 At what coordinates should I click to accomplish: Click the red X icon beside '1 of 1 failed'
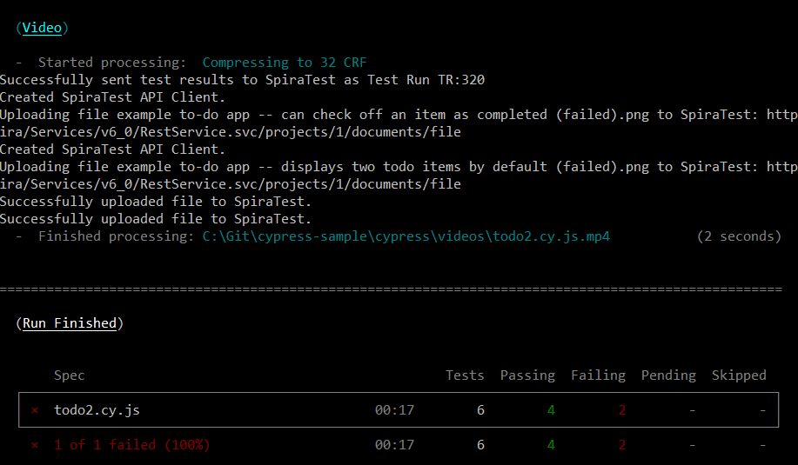click(35, 445)
